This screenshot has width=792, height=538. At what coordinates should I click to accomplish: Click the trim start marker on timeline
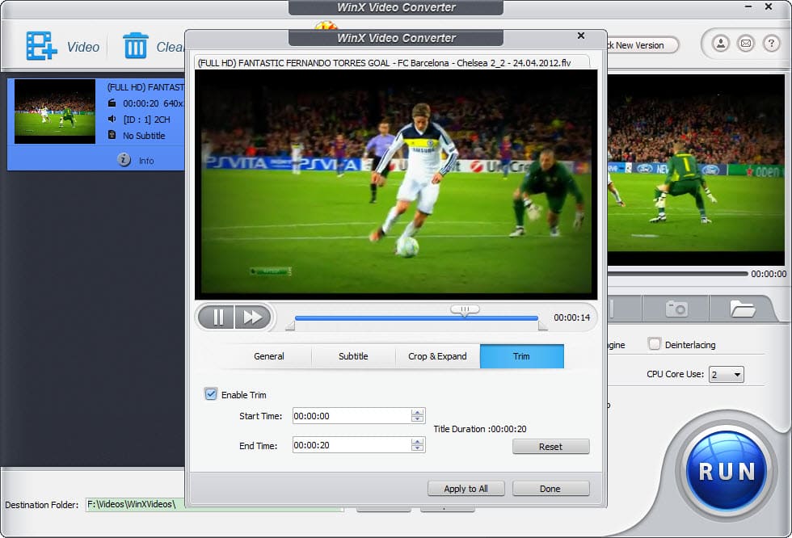[290, 326]
